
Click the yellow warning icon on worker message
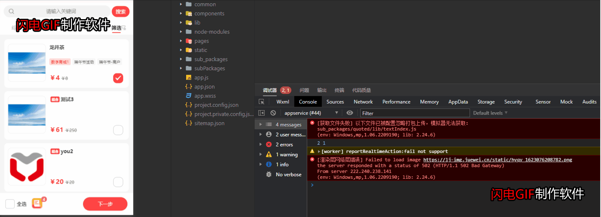312,151
